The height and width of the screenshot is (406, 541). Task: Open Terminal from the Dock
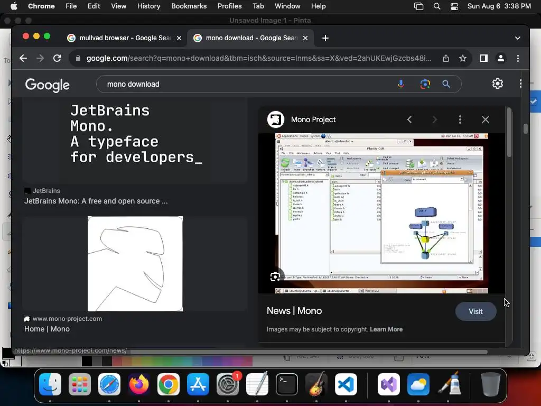287,384
